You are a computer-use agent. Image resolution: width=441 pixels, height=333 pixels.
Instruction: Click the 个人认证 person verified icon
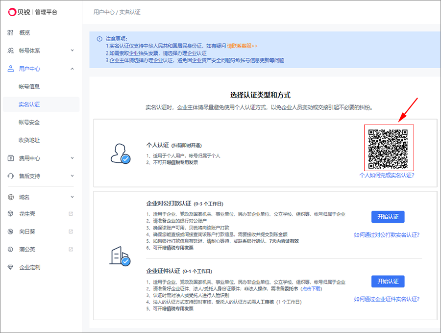(121, 154)
